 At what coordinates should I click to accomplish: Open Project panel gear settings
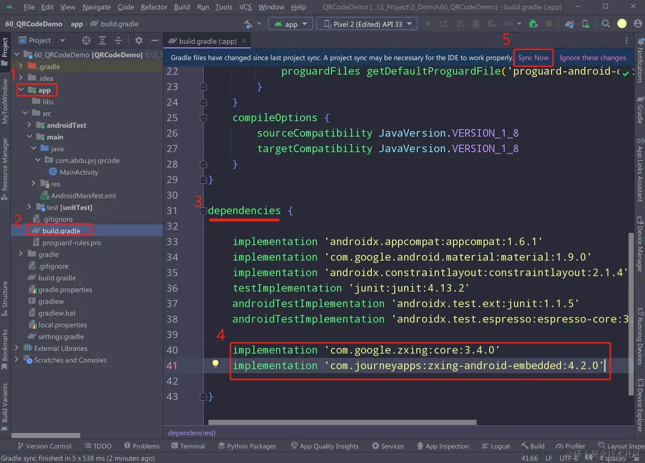139,40
